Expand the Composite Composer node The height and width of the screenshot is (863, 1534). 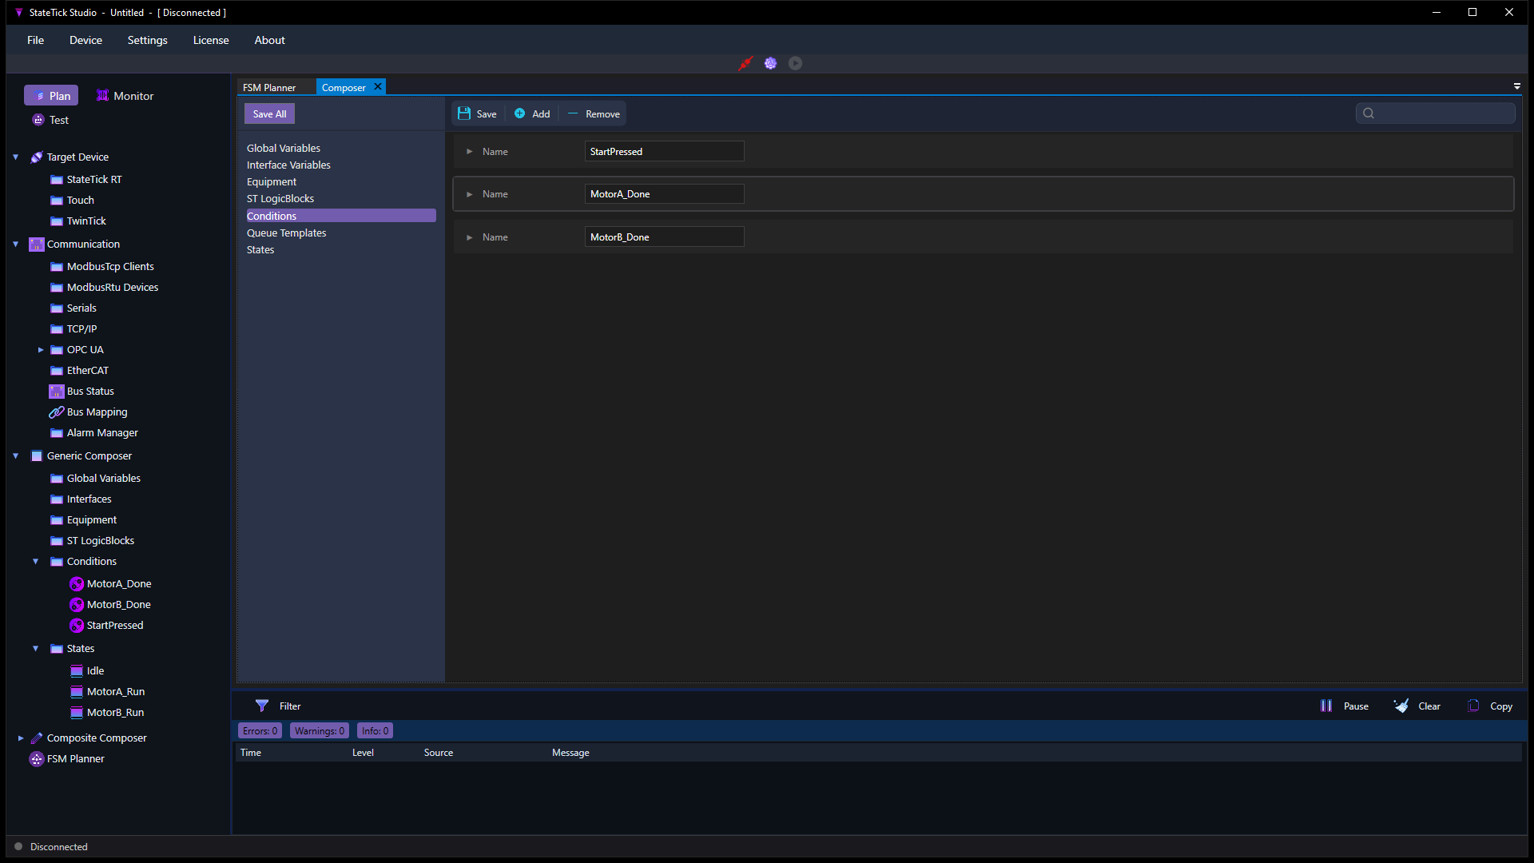pyautogui.click(x=20, y=738)
